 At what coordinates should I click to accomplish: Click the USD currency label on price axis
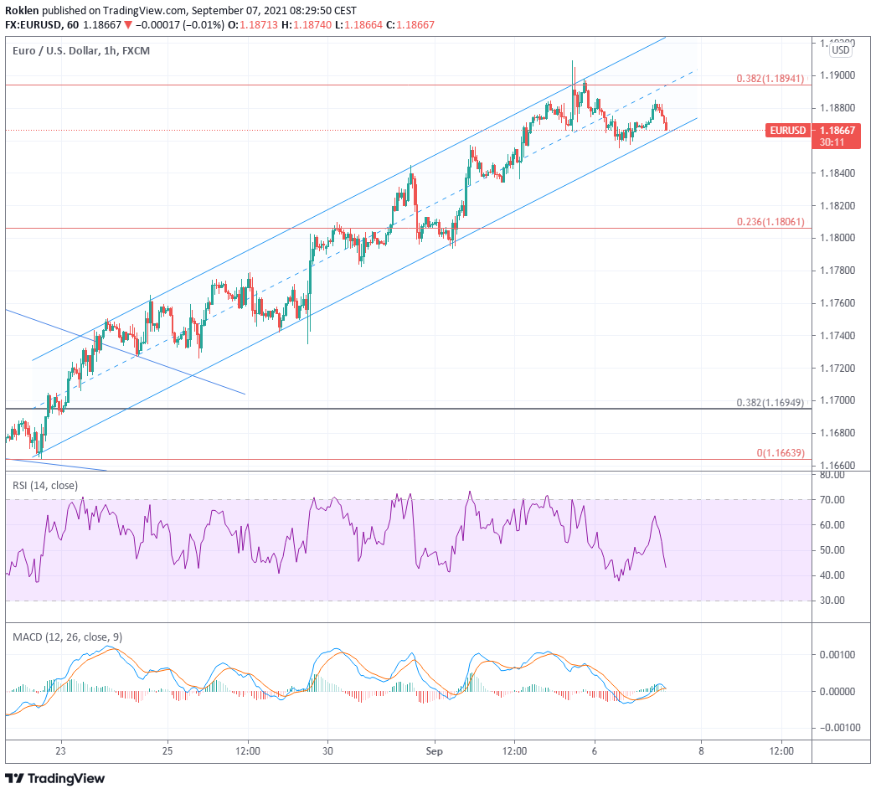click(840, 49)
